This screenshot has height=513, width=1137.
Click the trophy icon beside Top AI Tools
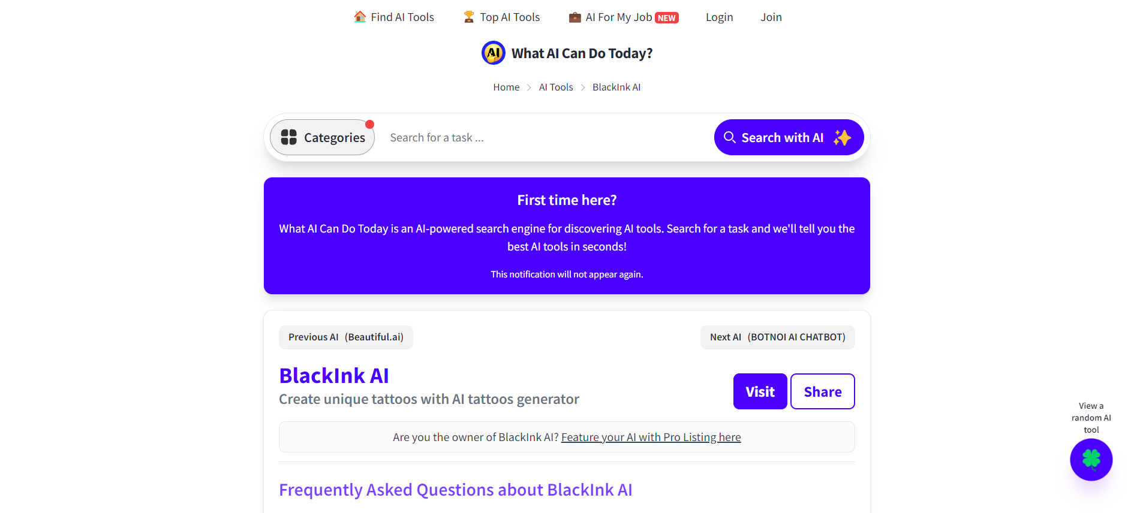pyautogui.click(x=469, y=17)
